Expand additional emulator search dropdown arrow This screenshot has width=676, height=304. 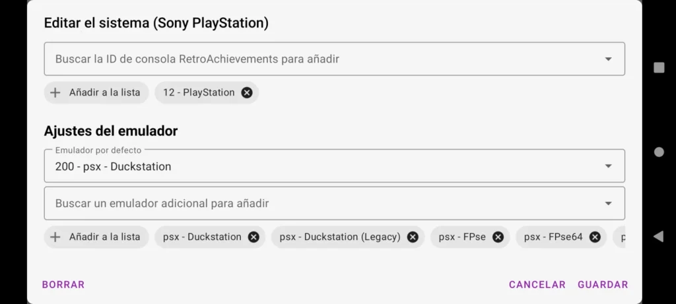tap(608, 204)
